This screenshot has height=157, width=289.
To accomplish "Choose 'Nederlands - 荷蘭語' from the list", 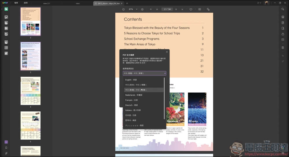I will coord(144,95).
